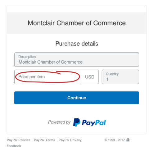Click the Montclair Chamber of Commerce header title
This screenshot has height=152, width=153.
click(x=77, y=23)
